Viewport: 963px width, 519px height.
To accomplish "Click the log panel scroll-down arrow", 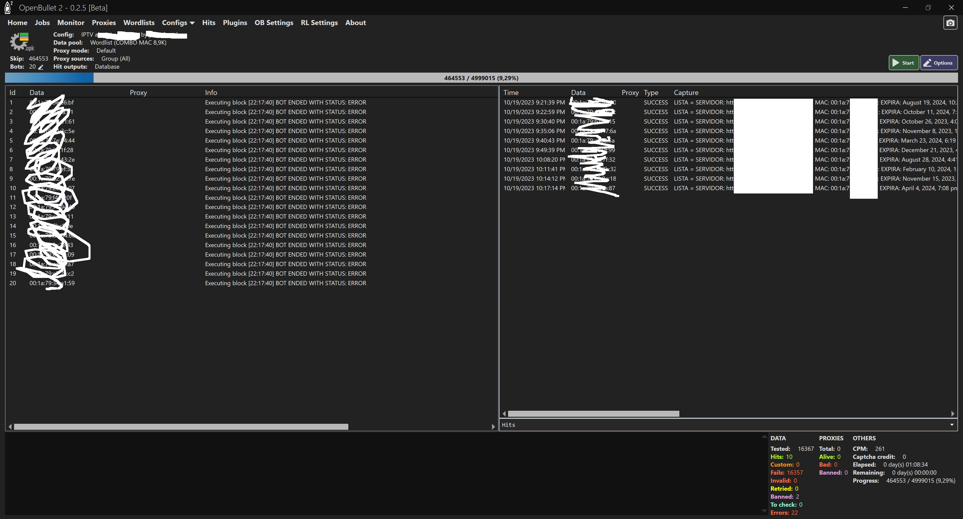I will [x=764, y=511].
